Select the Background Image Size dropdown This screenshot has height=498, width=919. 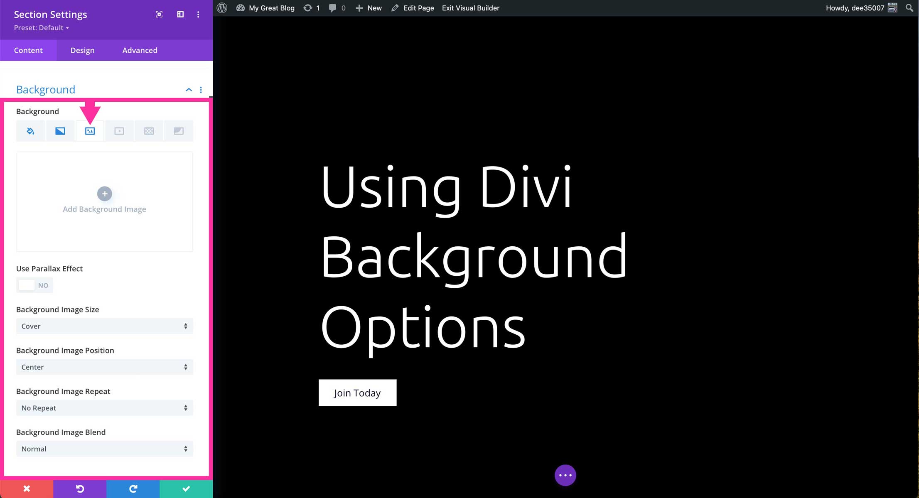104,326
